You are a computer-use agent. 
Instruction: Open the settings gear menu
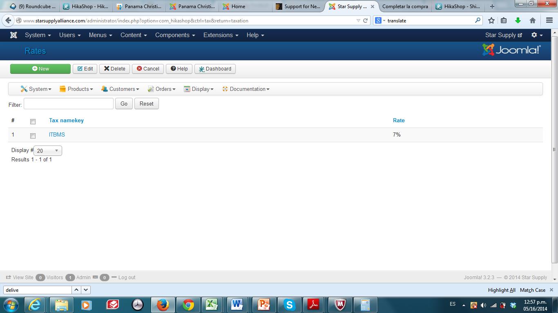click(537, 35)
